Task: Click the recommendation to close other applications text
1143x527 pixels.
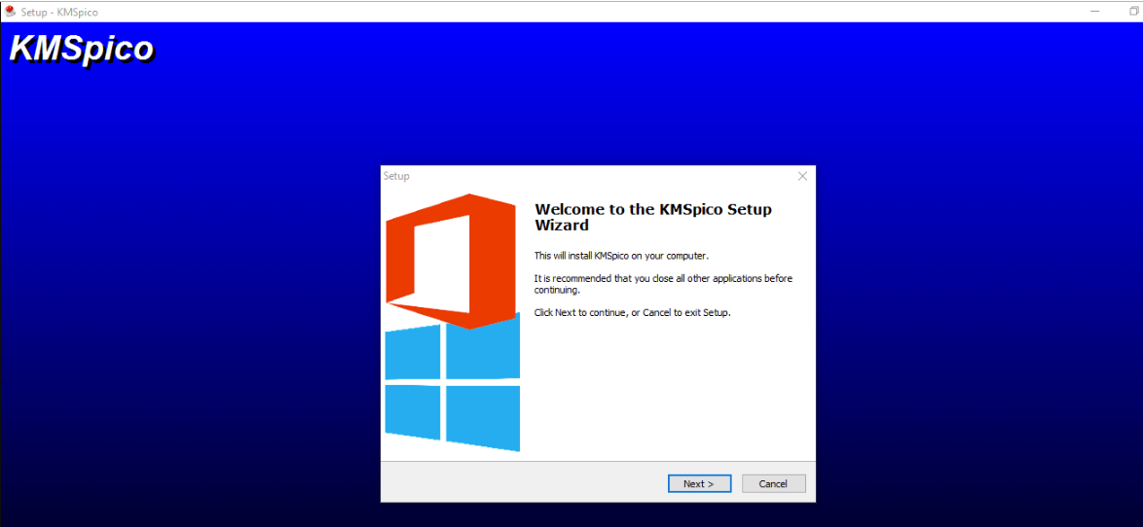Action: pyautogui.click(x=663, y=284)
